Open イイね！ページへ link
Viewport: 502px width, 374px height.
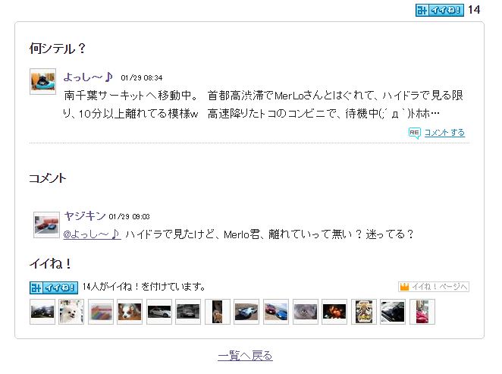click(439, 287)
